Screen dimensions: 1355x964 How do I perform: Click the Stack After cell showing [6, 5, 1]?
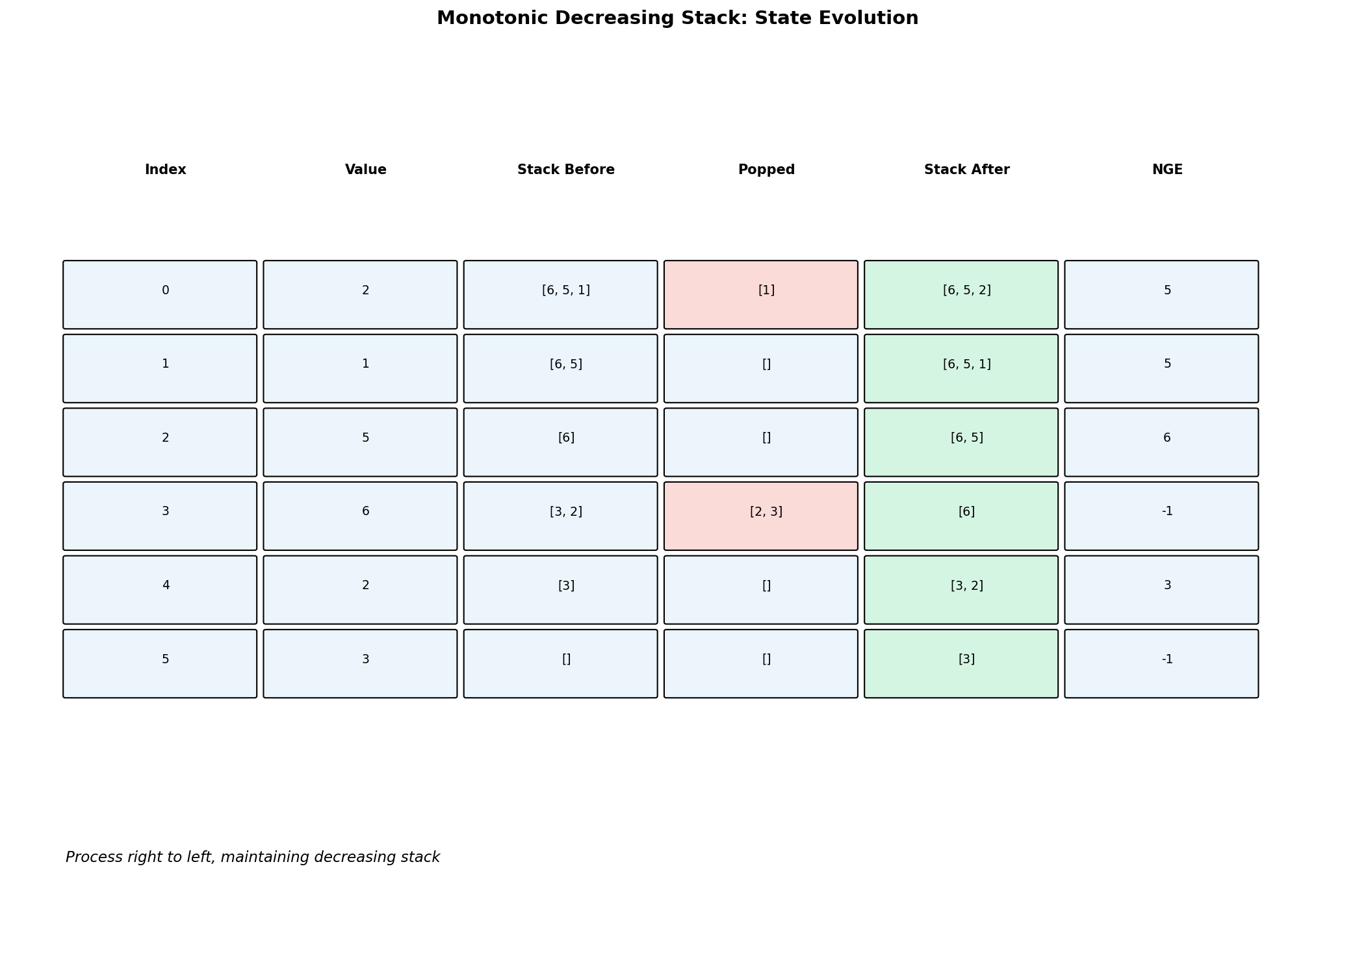[961, 369]
